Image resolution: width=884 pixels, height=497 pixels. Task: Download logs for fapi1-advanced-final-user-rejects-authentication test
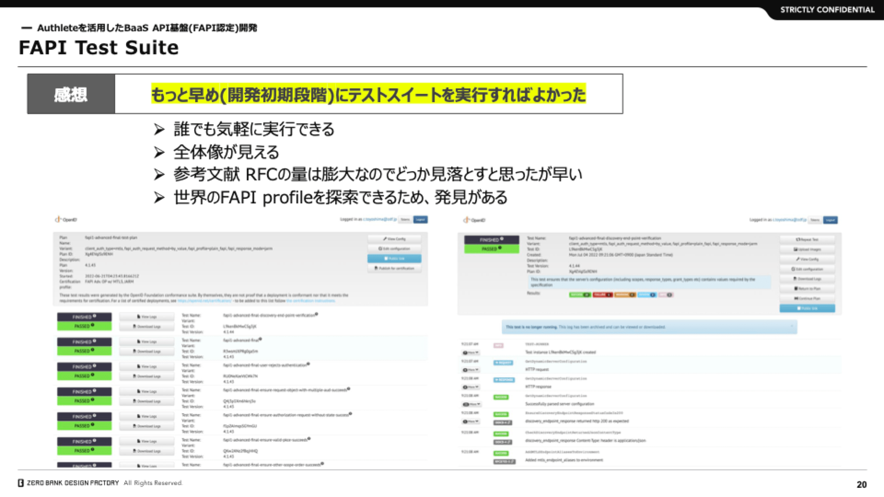[146, 376]
